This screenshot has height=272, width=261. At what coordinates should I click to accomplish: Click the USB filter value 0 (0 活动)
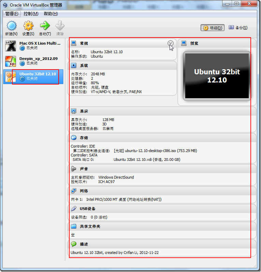point(99,217)
